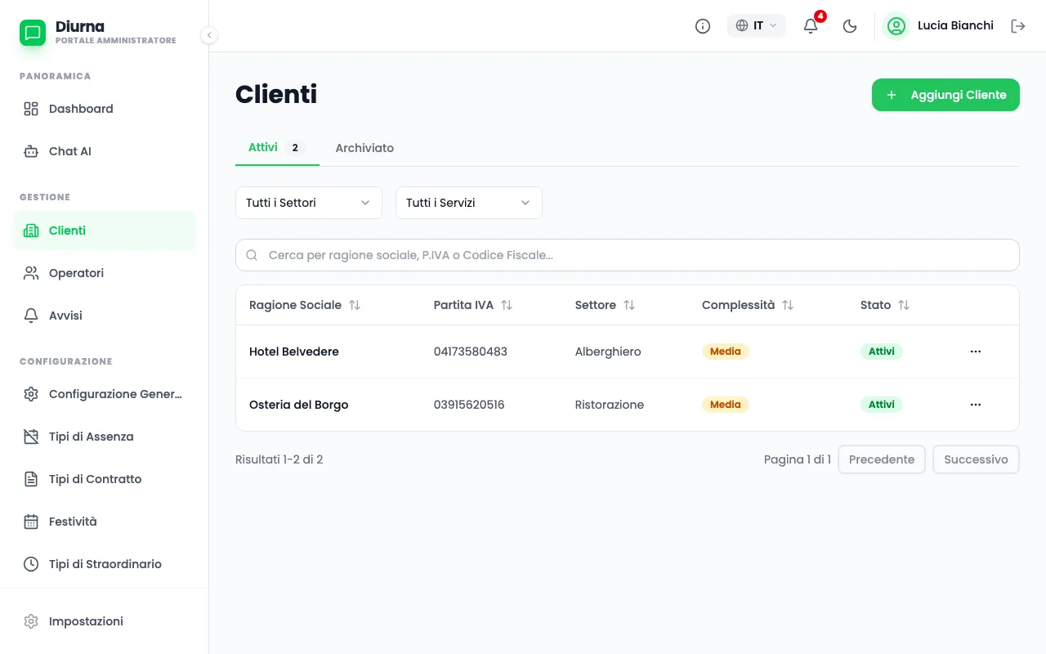
Task: Click Hotel Belvedere client name
Action: coord(294,352)
